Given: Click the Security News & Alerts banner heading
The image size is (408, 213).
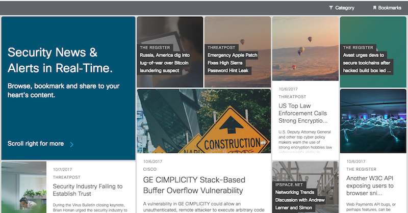Looking at the screenshot, I should click(x=60, y=60).
